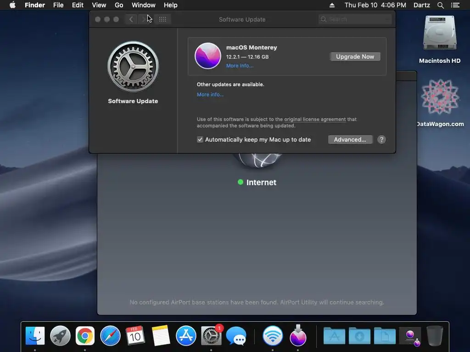Open More info link under macOS Monterey
470x352 pixels.
pyautogui.click(x=240, y=66)
